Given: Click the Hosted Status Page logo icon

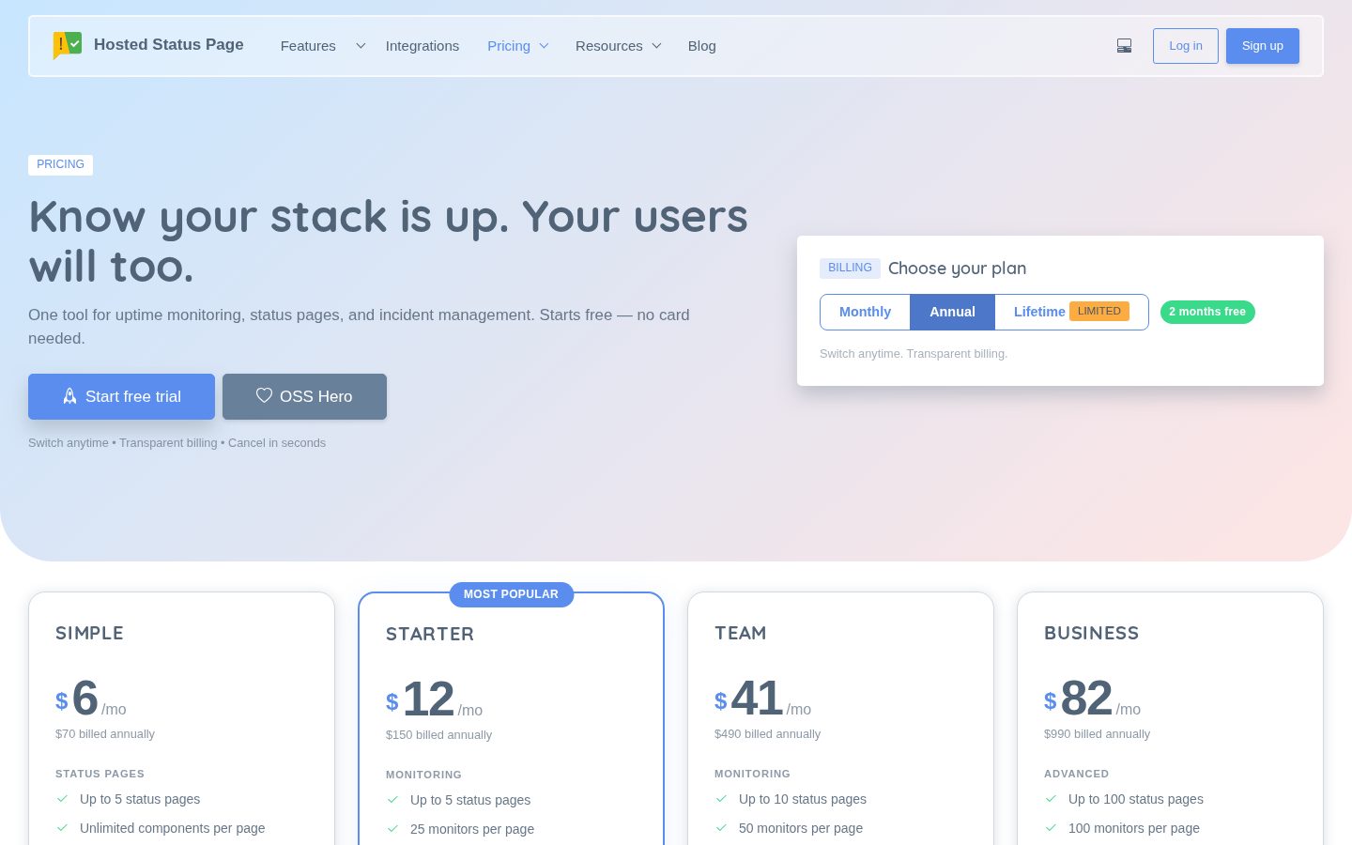Looking at the screenshot, I should click(x=68, y=45).
